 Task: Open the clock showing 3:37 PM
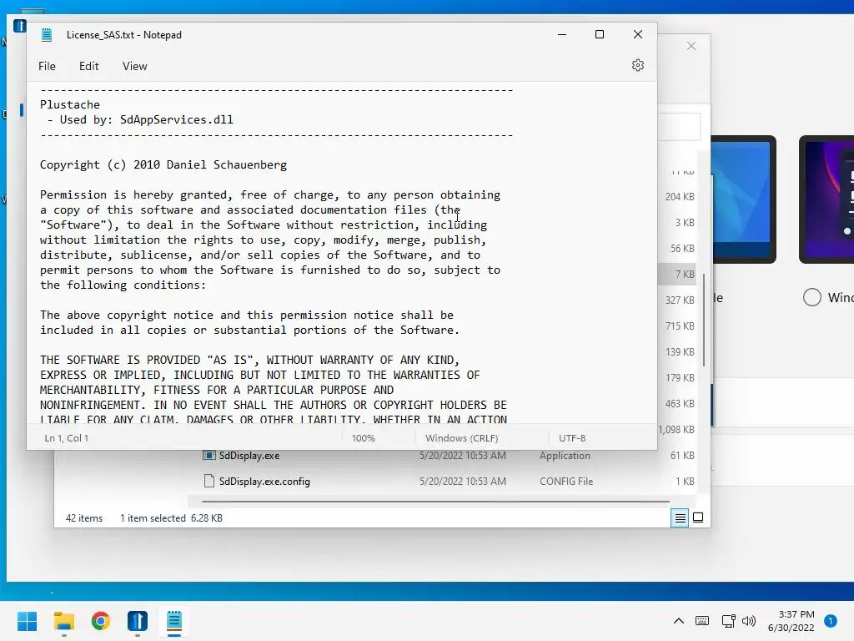(791, 621)
